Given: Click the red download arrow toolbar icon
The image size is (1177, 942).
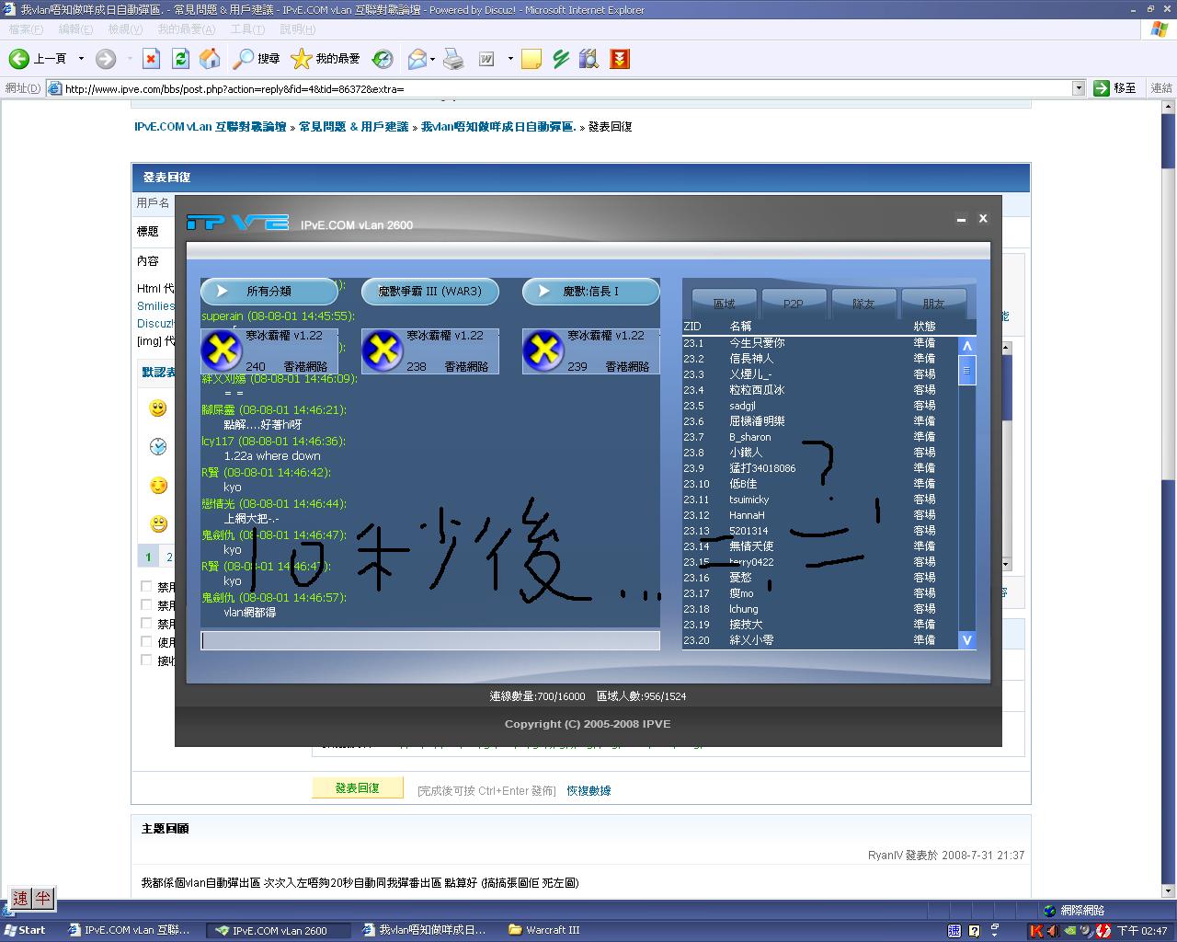Looking at the screenshot, I should (620, 59).
